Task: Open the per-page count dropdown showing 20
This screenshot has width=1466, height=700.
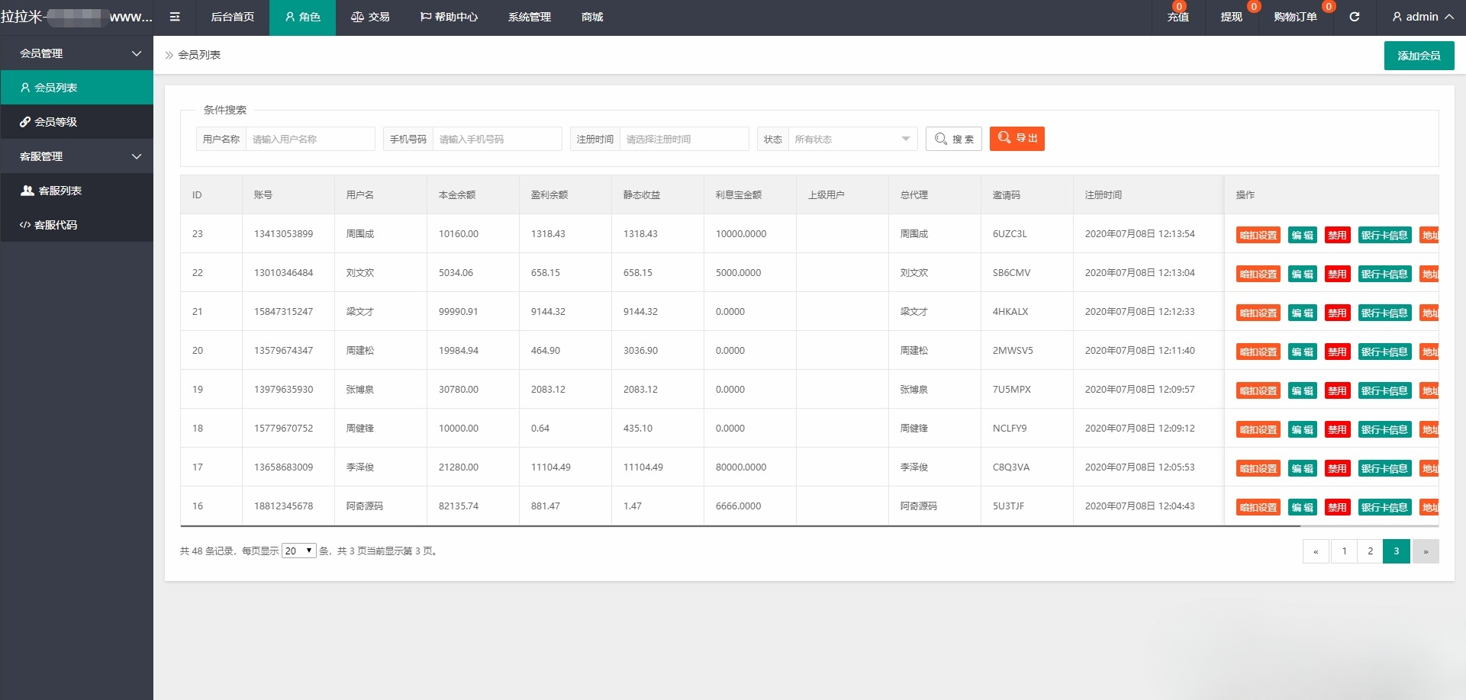Action: click(298, 550)
